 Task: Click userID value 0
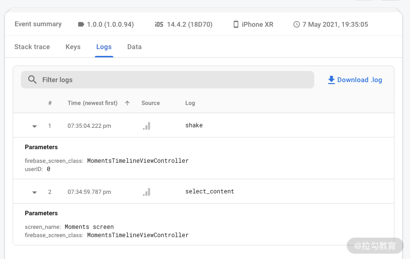[x=48, y=169]
